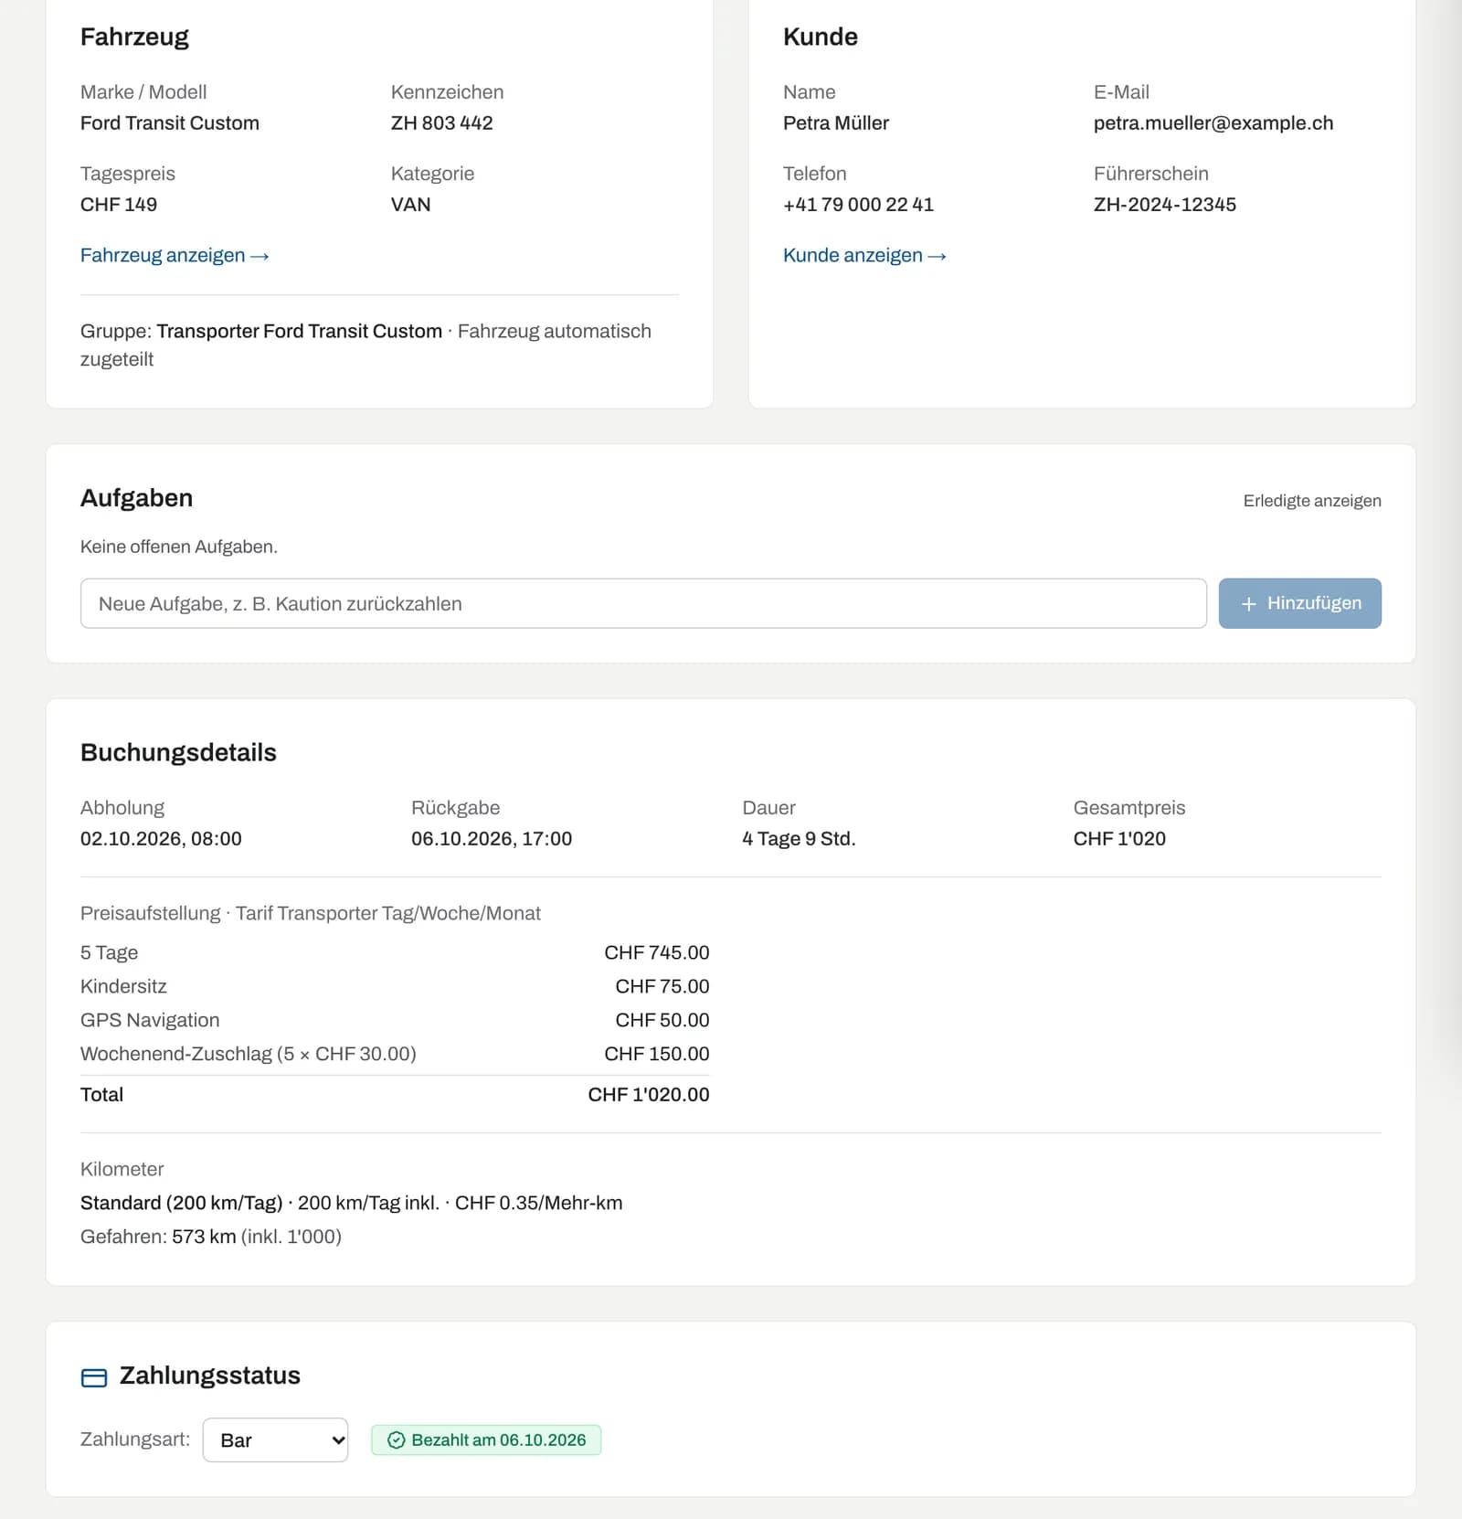This screenshot has height=1519, width=1462.
Task: Click the customer name Petra Müller
Action: [836, 123]
